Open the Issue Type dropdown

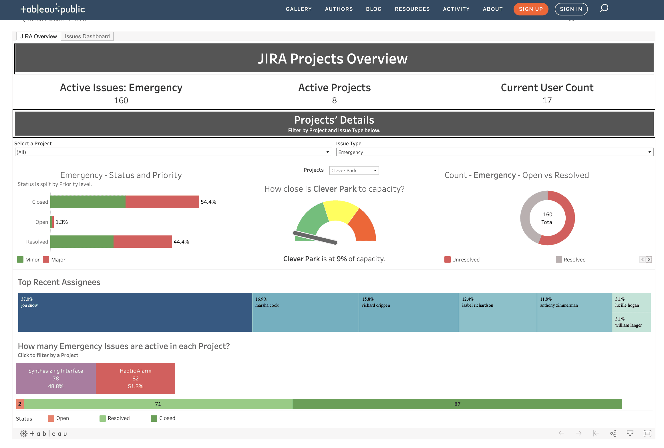point(650,152)
